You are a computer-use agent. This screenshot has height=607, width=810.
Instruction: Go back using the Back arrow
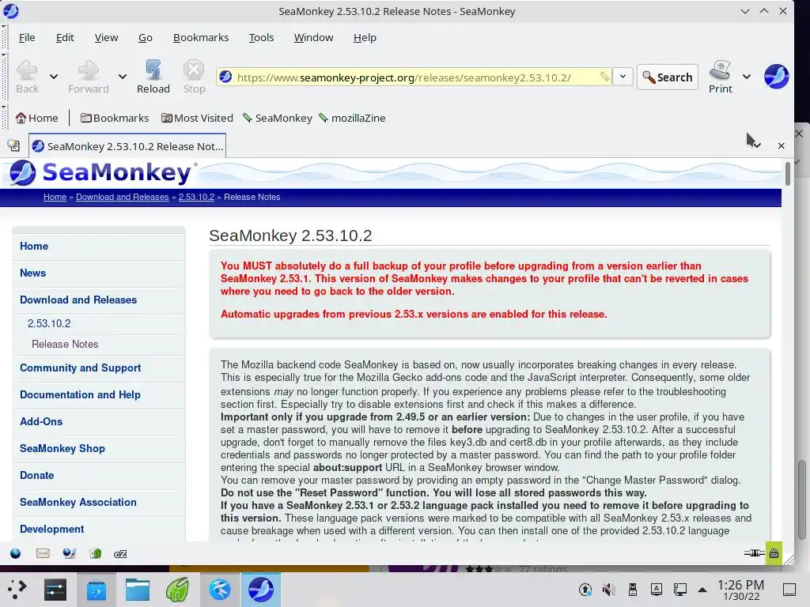coord(27,77)
